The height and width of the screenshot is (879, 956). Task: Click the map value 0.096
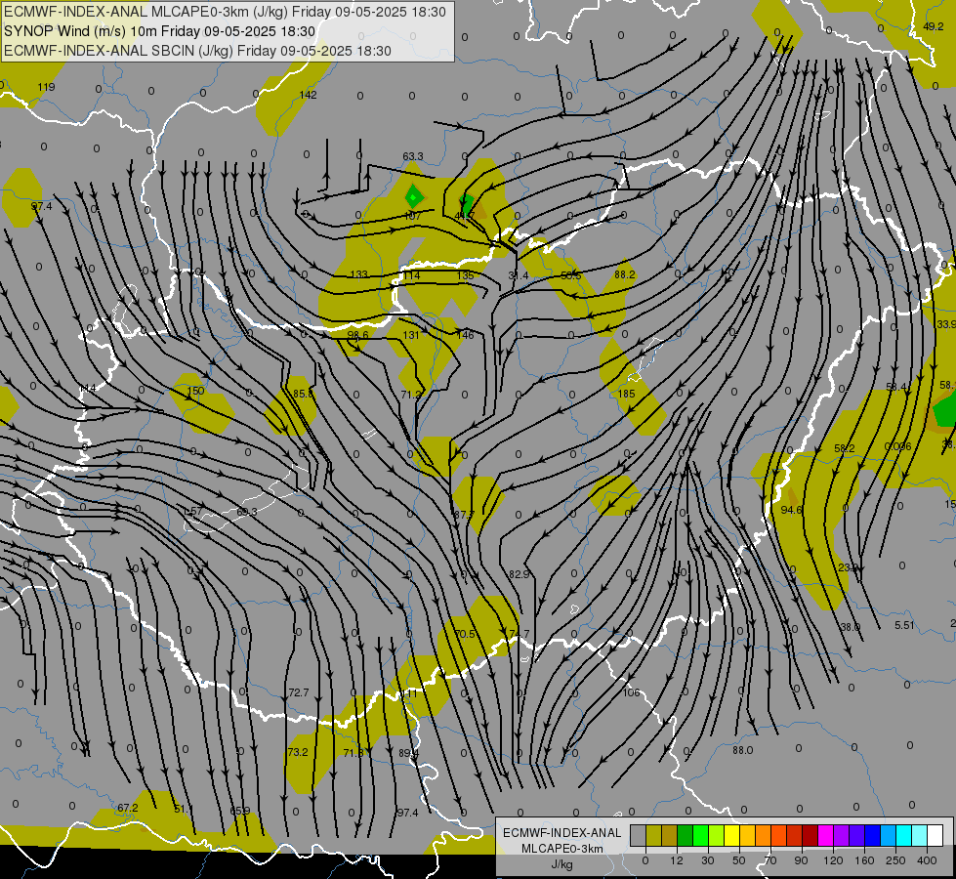click(897, 446)
